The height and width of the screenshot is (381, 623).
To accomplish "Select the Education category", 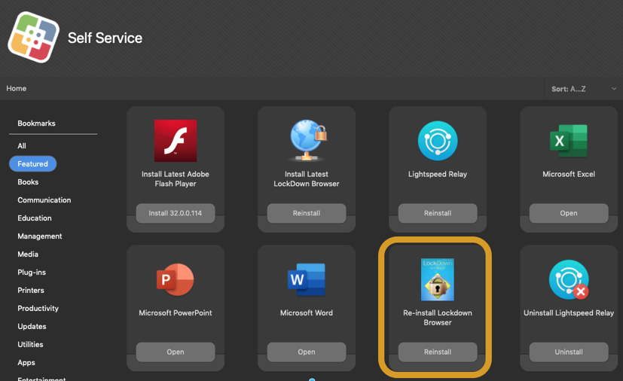I will (35, 218).
